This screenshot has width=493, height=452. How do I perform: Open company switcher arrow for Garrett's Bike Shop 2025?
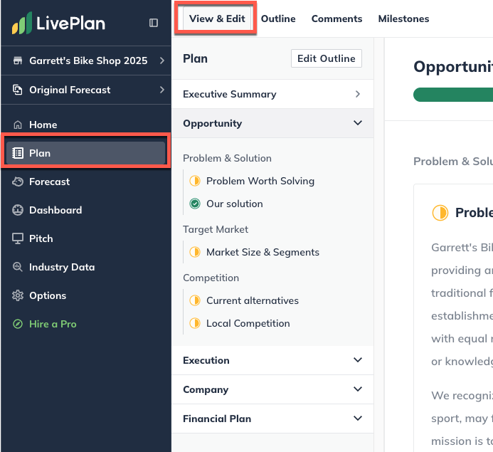point(162,61)
